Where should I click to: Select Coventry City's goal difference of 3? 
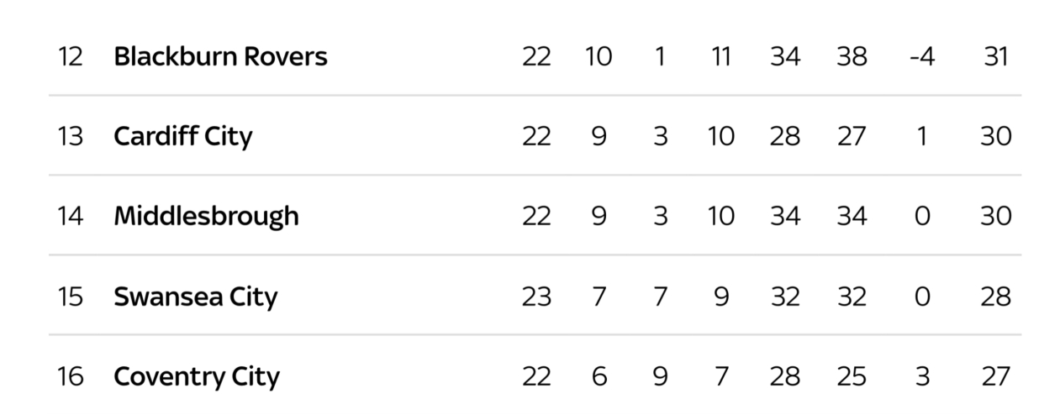click(922, 376)
